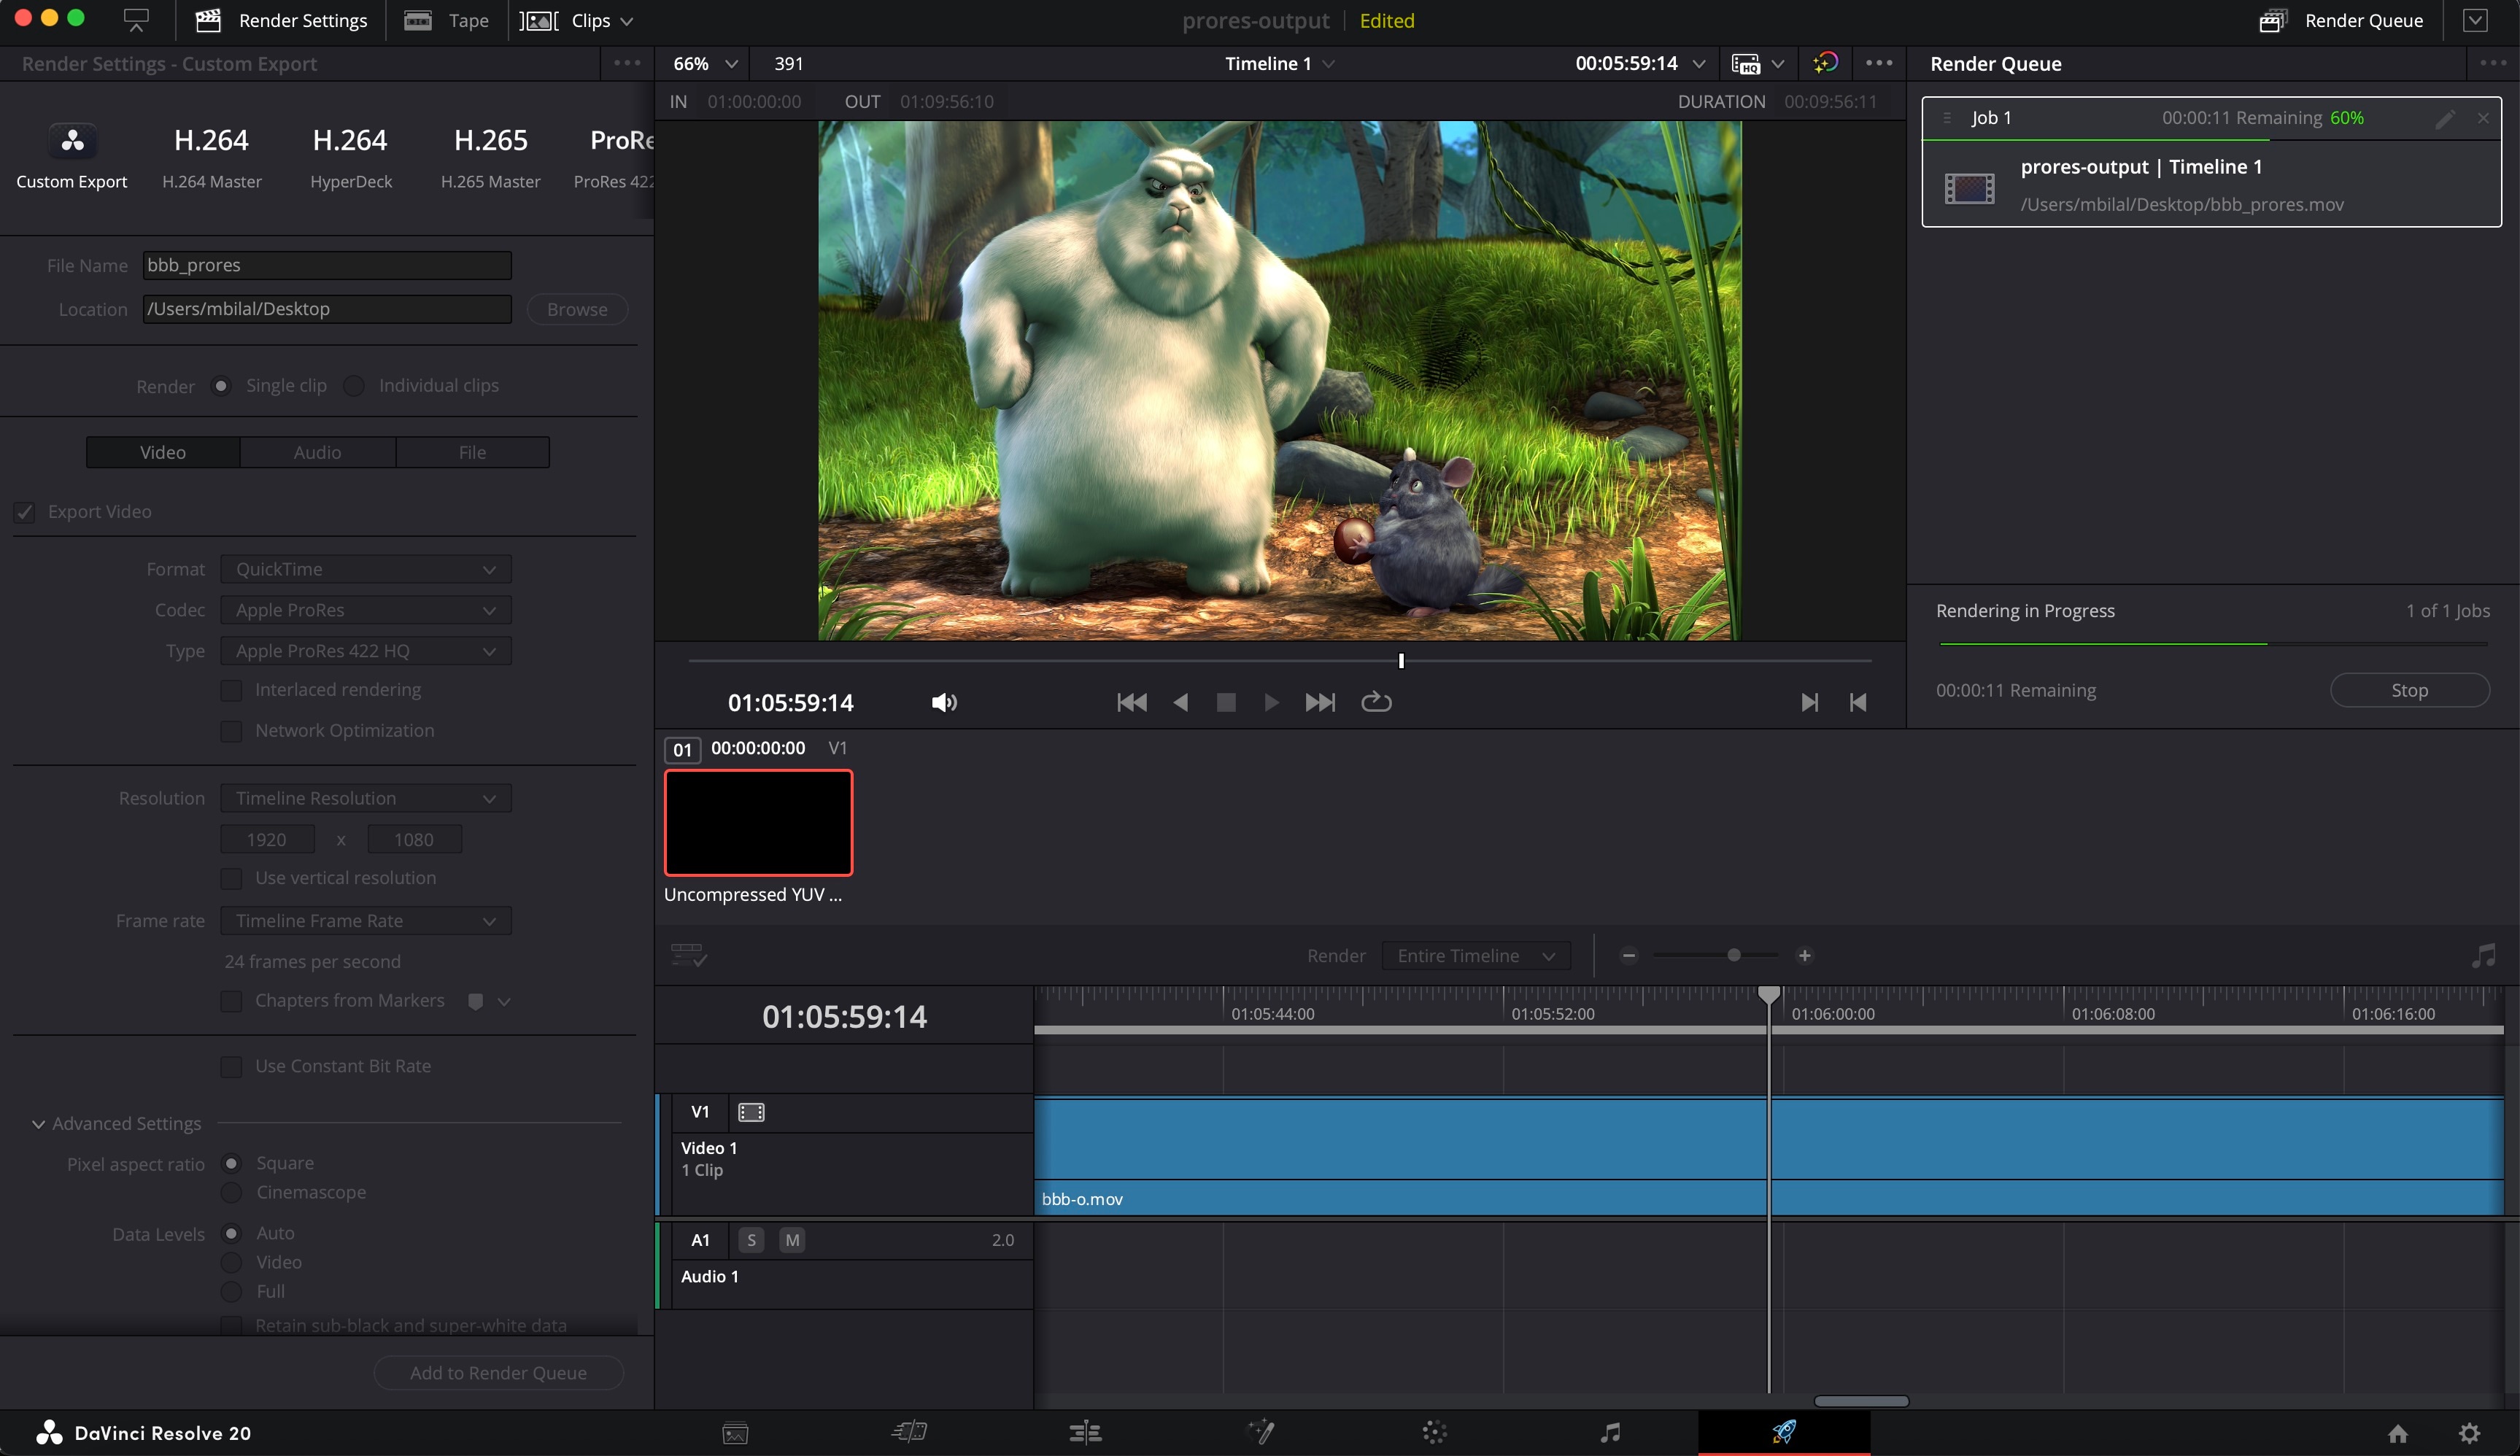This screenshot has height=1456, width=2520.
Task: Click Add to Render Queue button
Action: 498,1373
